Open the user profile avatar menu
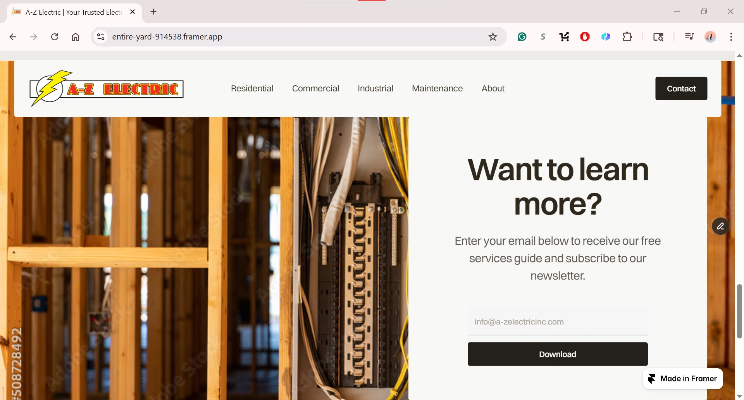 [x=710, y=37]
